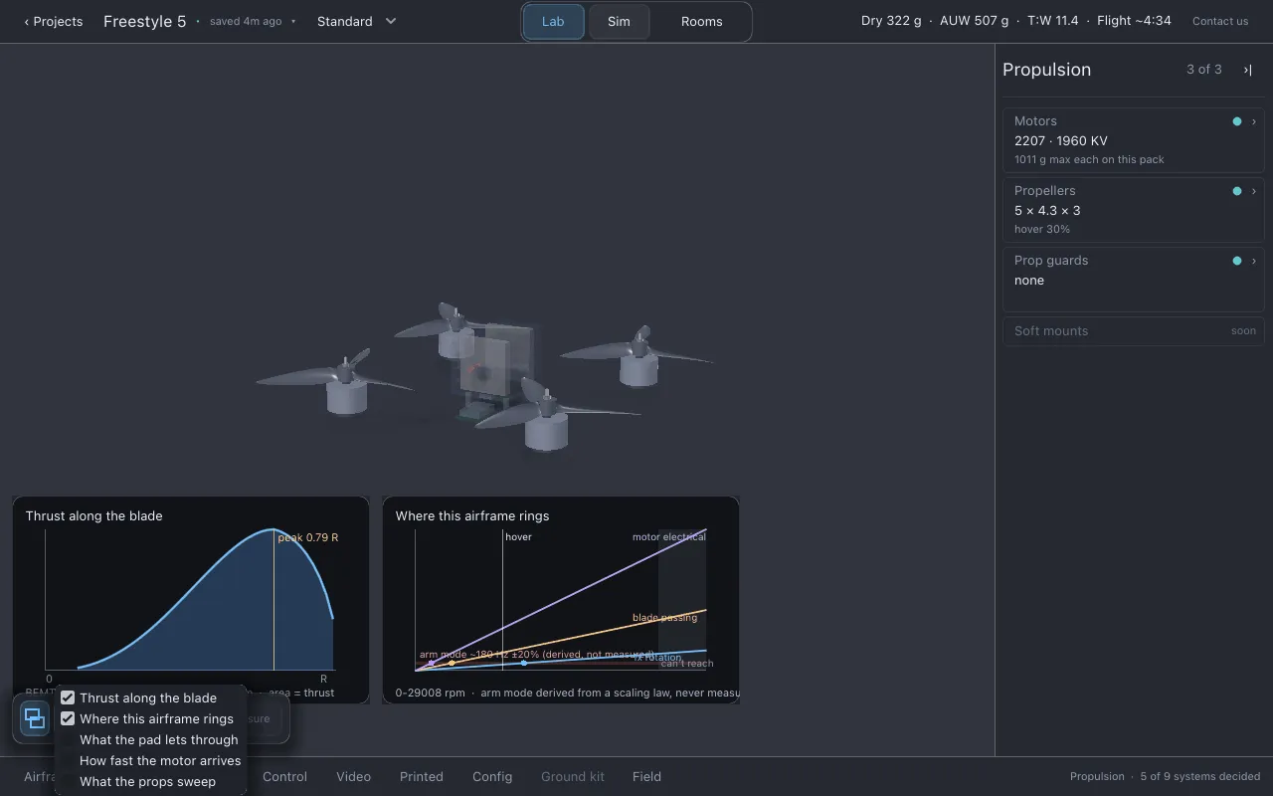Viewport: 1273px width, 796px height.
Task: Open the Ground kit tab
Action: tap(573, 776)
